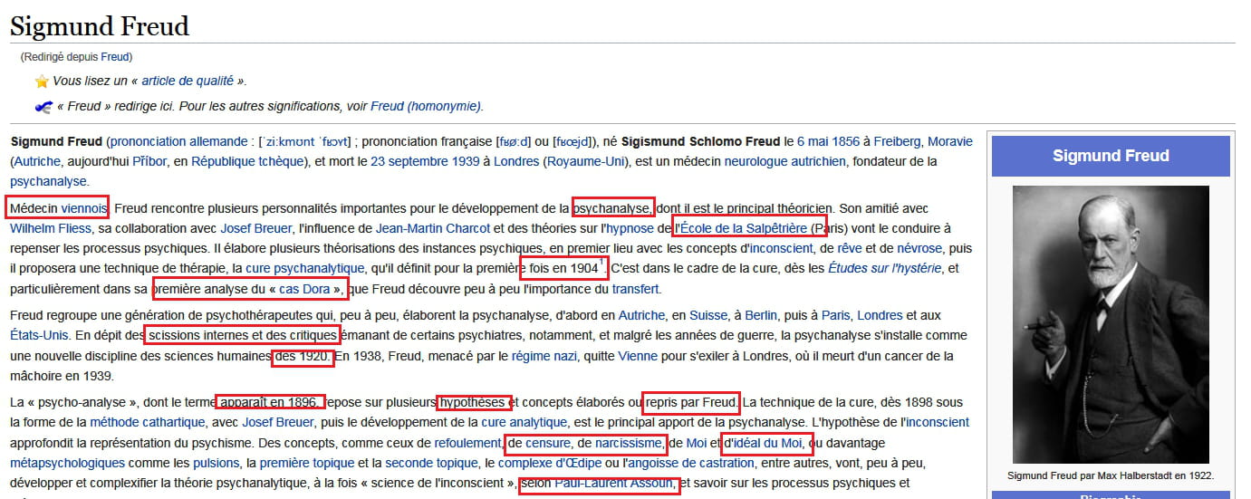1251x499 pixels.
Task: Open the 'Jean-Martin Charcot' link
Action: (x=433, y=228)
